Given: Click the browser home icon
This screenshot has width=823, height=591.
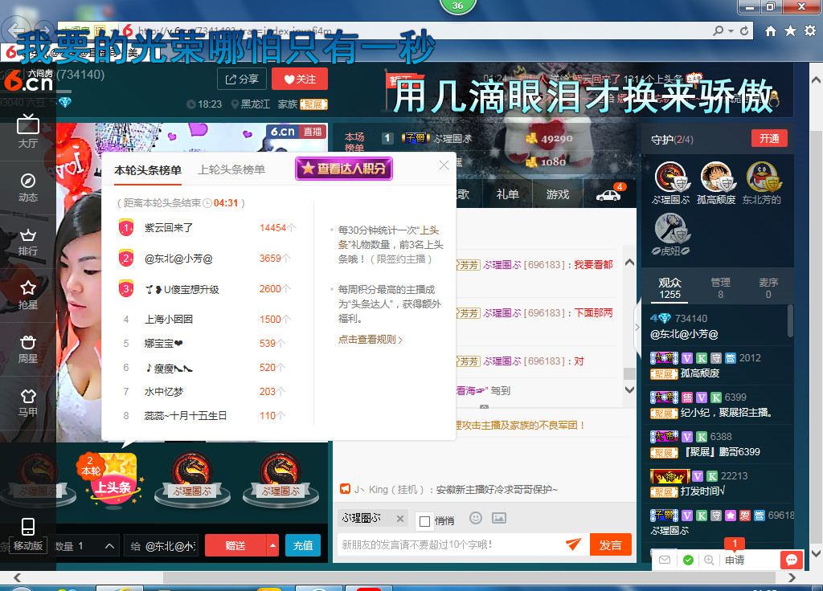Looking at the screenshot, I should [x=770, y=31].
